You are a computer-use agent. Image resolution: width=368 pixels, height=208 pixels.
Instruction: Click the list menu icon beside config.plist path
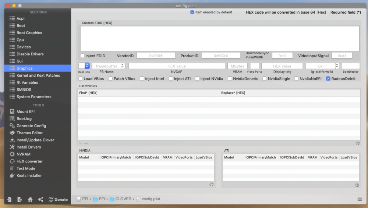point(359,199)
